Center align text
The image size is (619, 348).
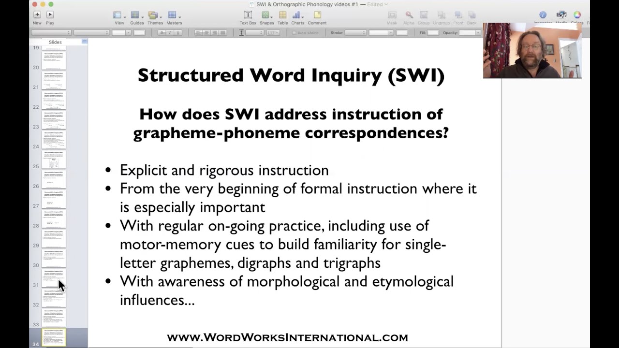point(206,33)
